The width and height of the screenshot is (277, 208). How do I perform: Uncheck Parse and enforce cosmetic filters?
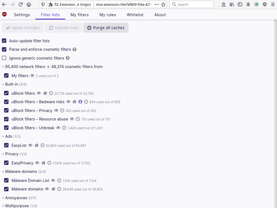click(4, 49)
